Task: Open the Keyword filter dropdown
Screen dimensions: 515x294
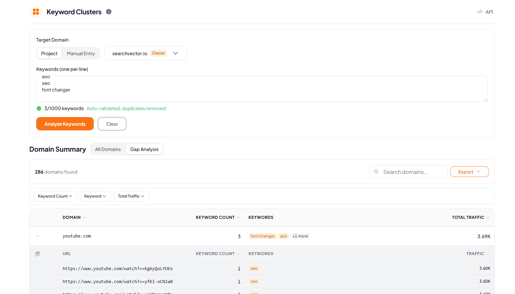Action: click(x=95, y=196)
